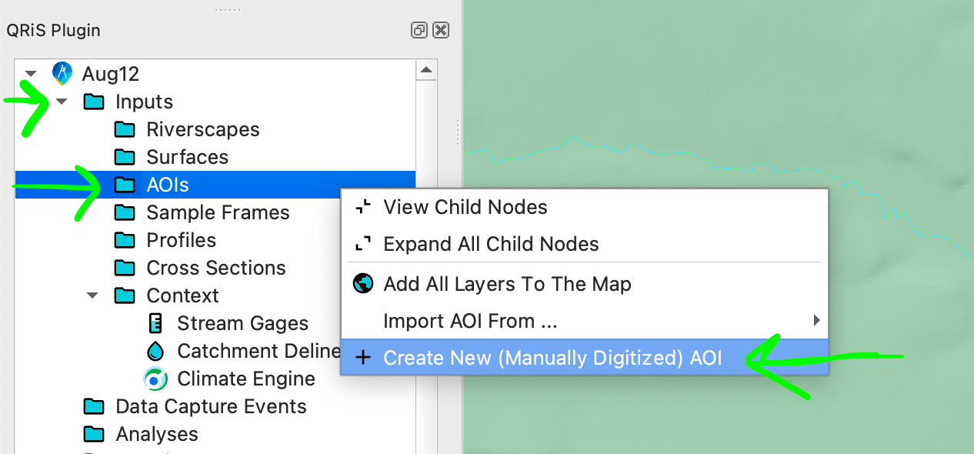Viewport: 974px width, 454px height.
Task: Select Profiles in the tree
Action: 182,240
